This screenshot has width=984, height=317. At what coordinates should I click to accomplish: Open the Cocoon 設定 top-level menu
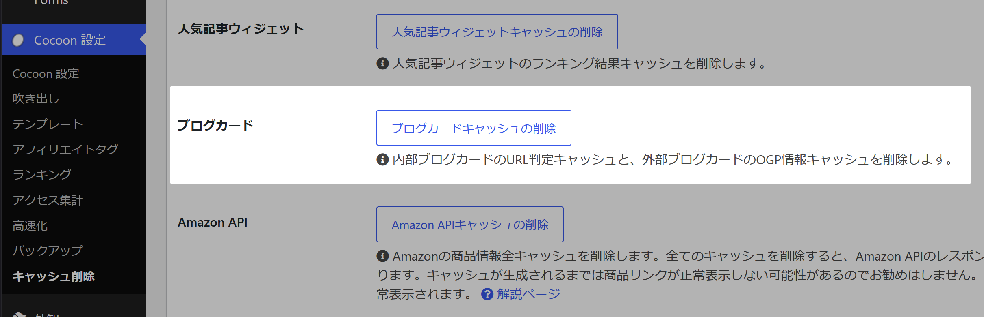(x=70, y=40)
